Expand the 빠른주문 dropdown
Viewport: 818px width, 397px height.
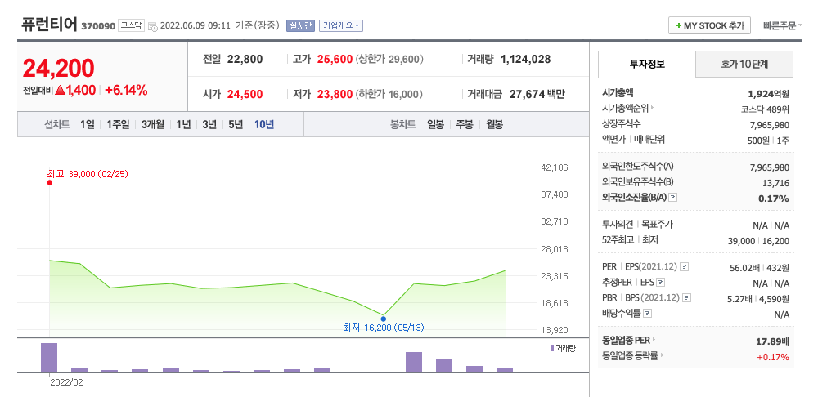point(783,25)
